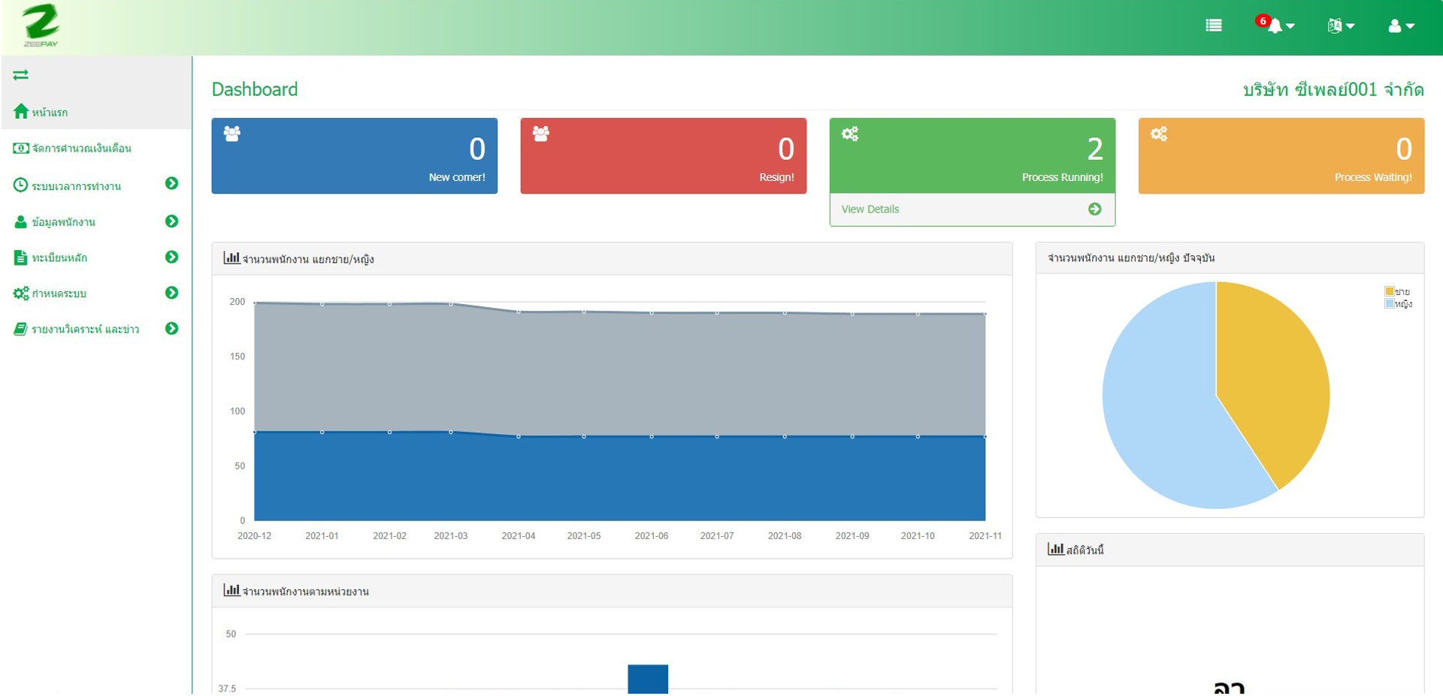The height and width of the screenshot is (696, 1443).
Task: Select the green Process Running! card
Action: coord(972,155)
